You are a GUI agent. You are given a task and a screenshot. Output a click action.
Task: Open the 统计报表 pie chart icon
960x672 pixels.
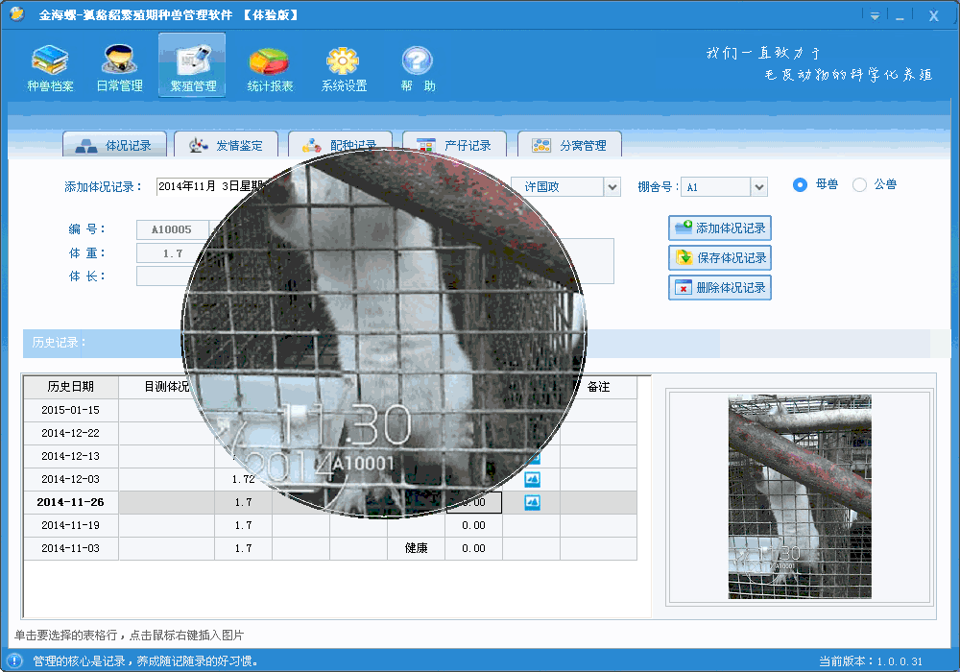pyautogui.click(x=270, y=67)
